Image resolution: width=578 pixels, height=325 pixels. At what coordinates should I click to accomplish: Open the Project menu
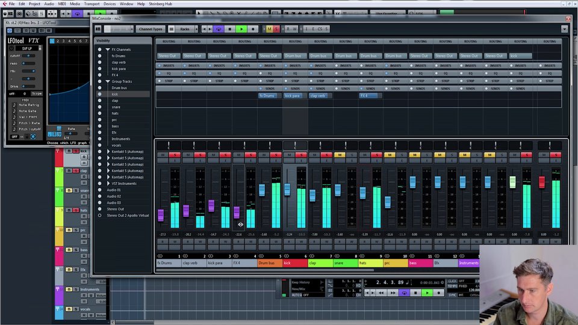(x=34, y=4)
